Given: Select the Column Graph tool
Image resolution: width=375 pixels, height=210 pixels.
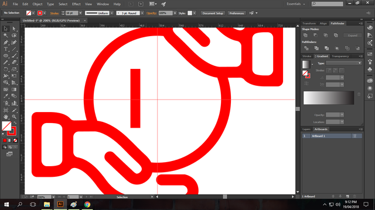Looking at the screenshot, I should tap(14, 103).
